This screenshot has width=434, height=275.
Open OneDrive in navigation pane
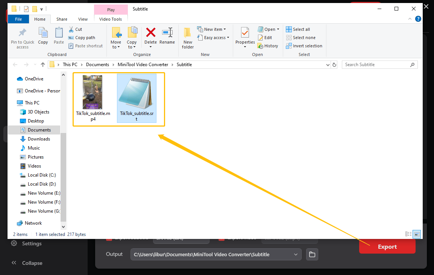point(30,79)
